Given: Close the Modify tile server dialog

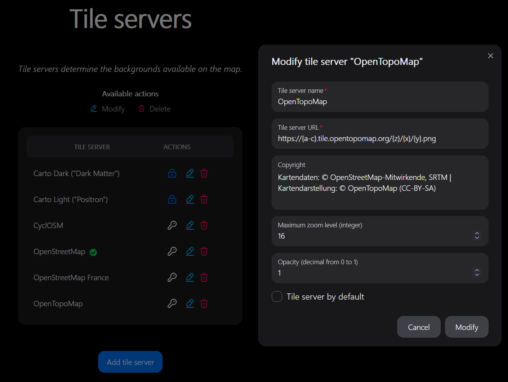Looking at the screenshot, I should tap(490, 56).
